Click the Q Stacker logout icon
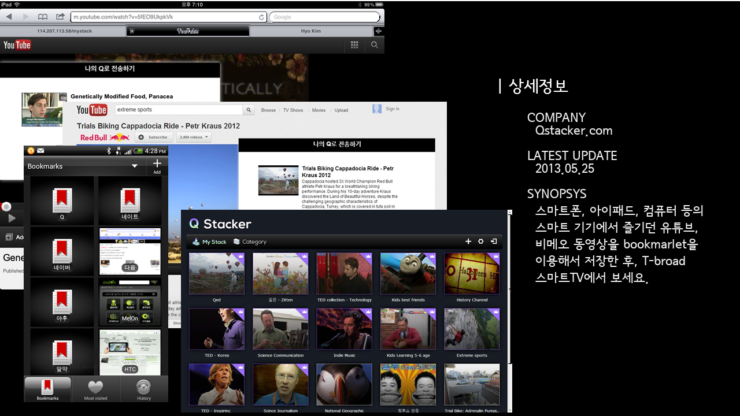740x416 pixels. click(x=494, y=242)
